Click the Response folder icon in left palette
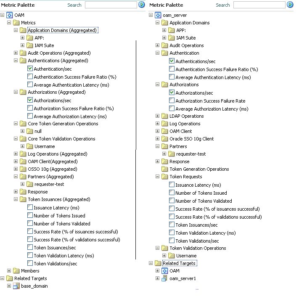The width and height of the screenshot is (299, 299). [23, 192]
